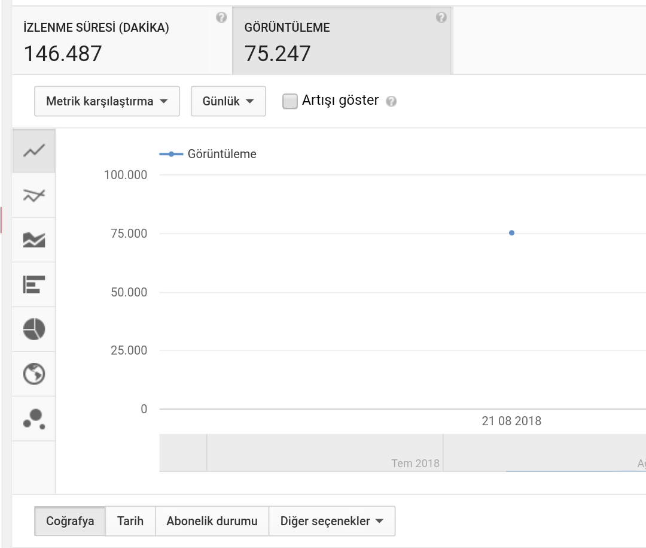Select the İzlenme Süresi (Dakika) metric card
The image size is (646, 548).
123,41
